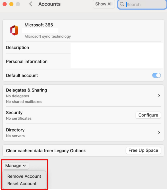Click the Security heading
The height and width of the screenshot is (190, 167).
pos(14,113)
